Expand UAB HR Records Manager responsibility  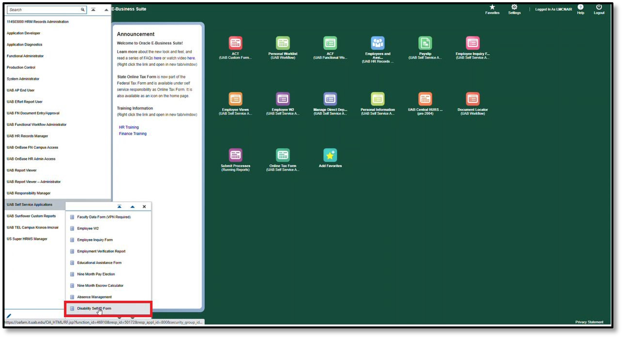(27, 136)
